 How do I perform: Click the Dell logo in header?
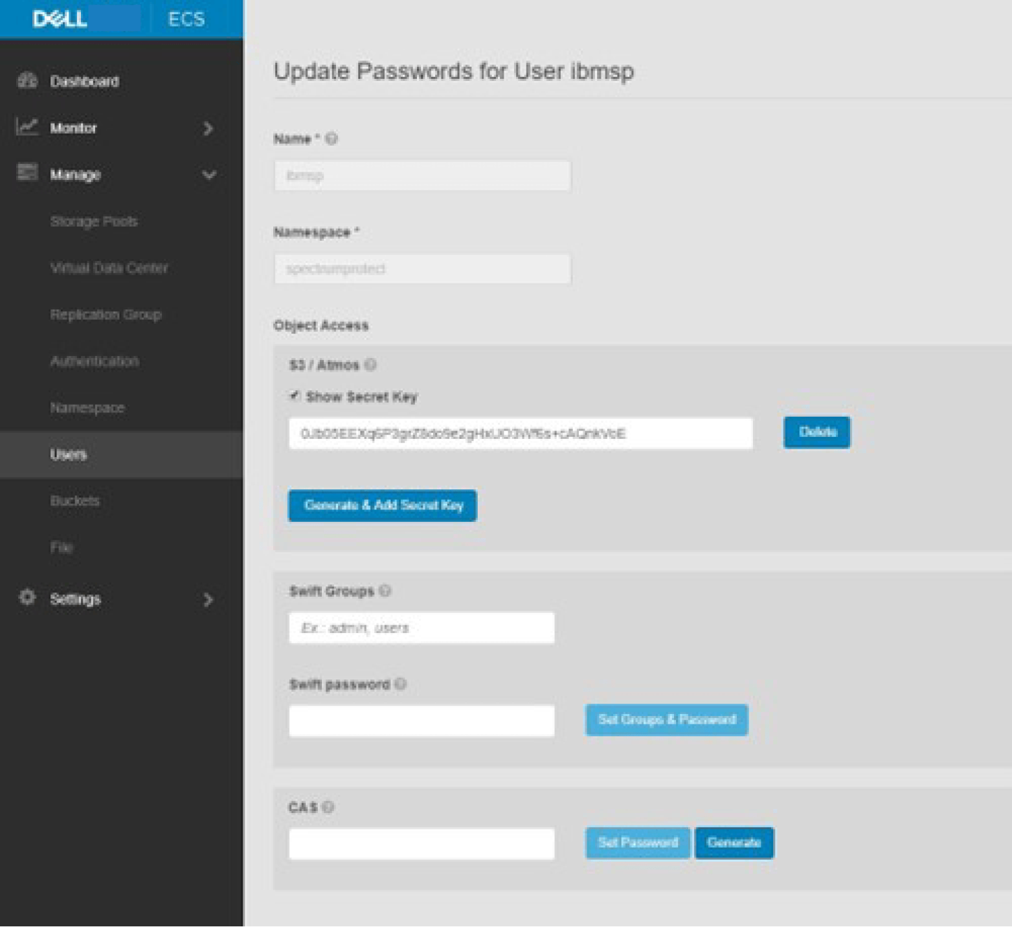point(60,19)
